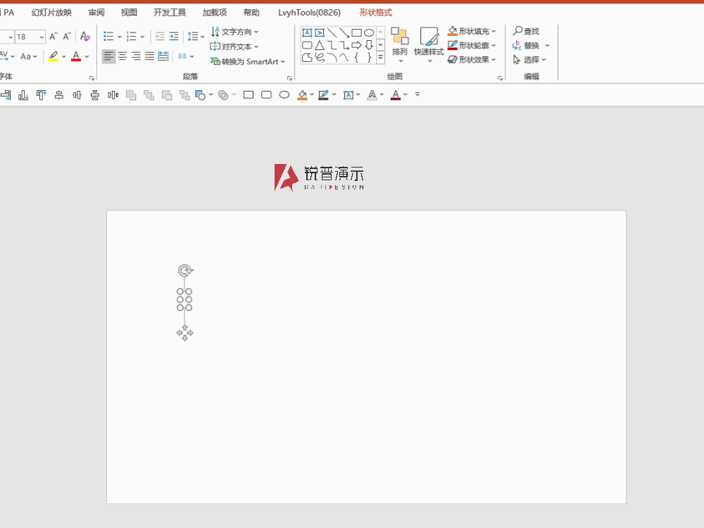Viewport: 704px width, 528px height.
Task: Insert a numbered list
Action: point(131,37)
